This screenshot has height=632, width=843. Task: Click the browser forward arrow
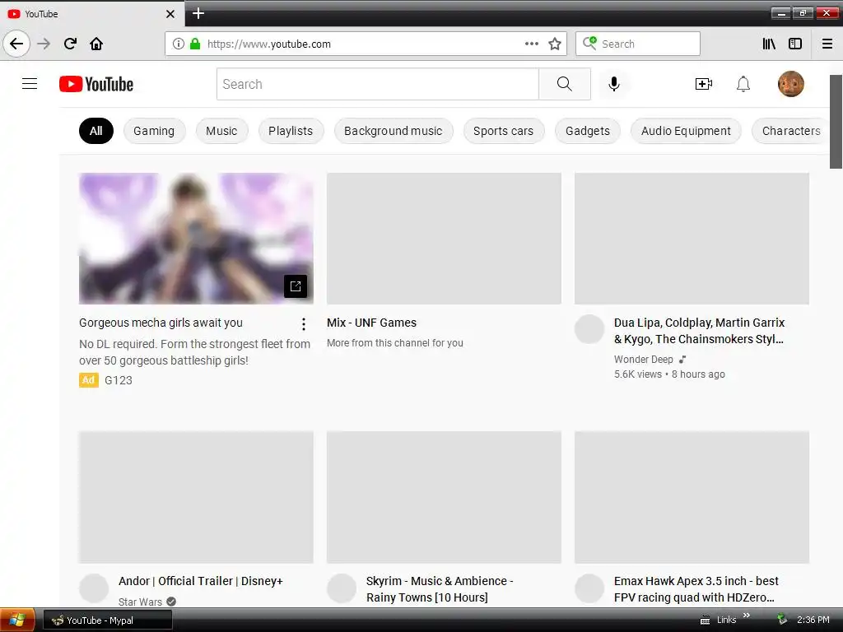point(44,44)
